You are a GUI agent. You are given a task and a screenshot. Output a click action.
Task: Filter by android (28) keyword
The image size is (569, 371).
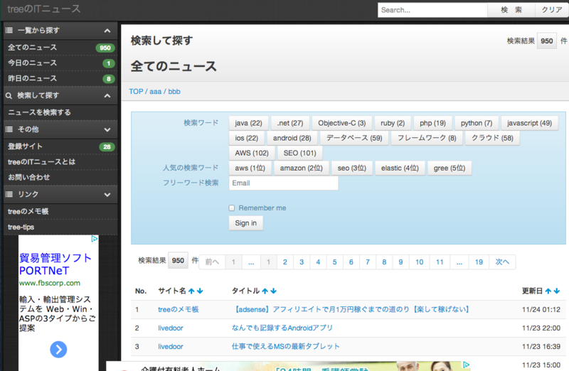click(292, 138)
